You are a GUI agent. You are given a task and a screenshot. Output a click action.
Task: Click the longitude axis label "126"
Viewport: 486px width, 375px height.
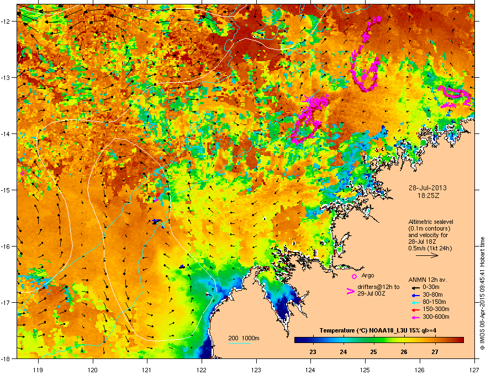point(420,369)
